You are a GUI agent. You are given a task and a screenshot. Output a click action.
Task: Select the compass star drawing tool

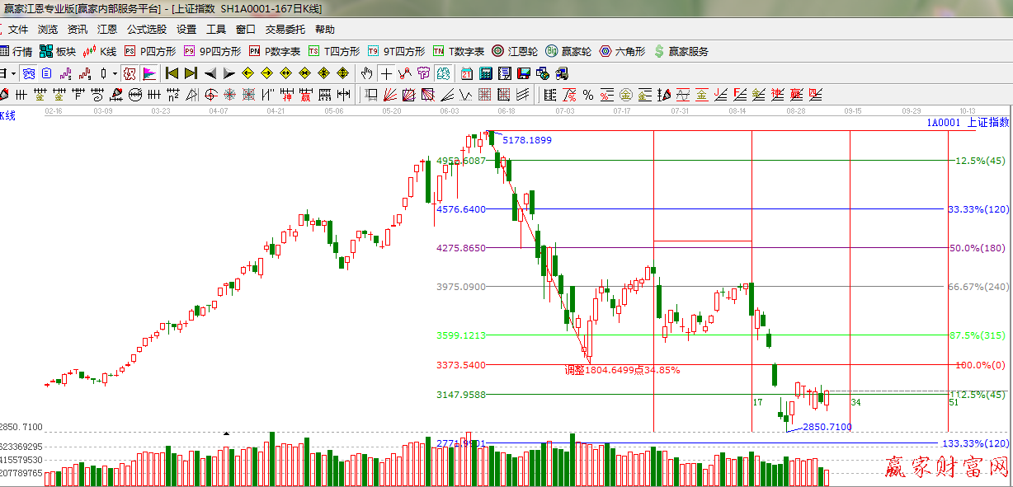[229, 94]
